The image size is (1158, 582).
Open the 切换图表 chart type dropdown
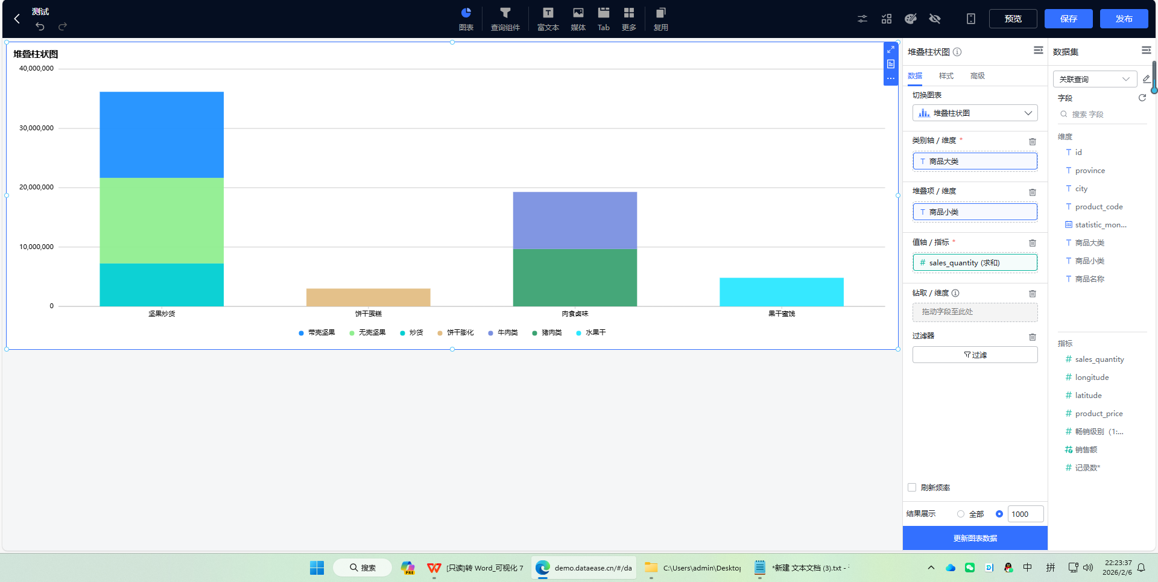click(x=975, y=113)
